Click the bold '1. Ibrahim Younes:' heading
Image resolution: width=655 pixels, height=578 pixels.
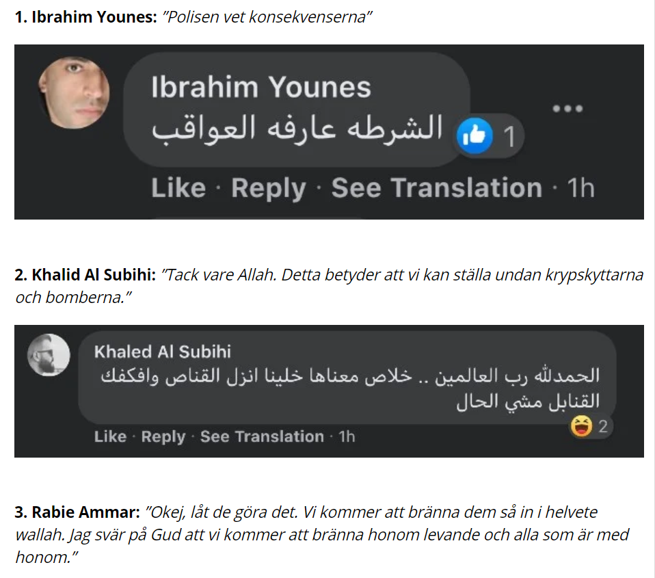pyautogui.click(x=86, y=17)
